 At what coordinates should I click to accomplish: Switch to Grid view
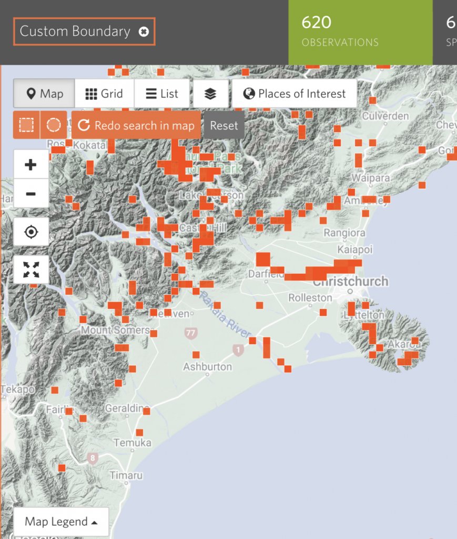point(104,94)
